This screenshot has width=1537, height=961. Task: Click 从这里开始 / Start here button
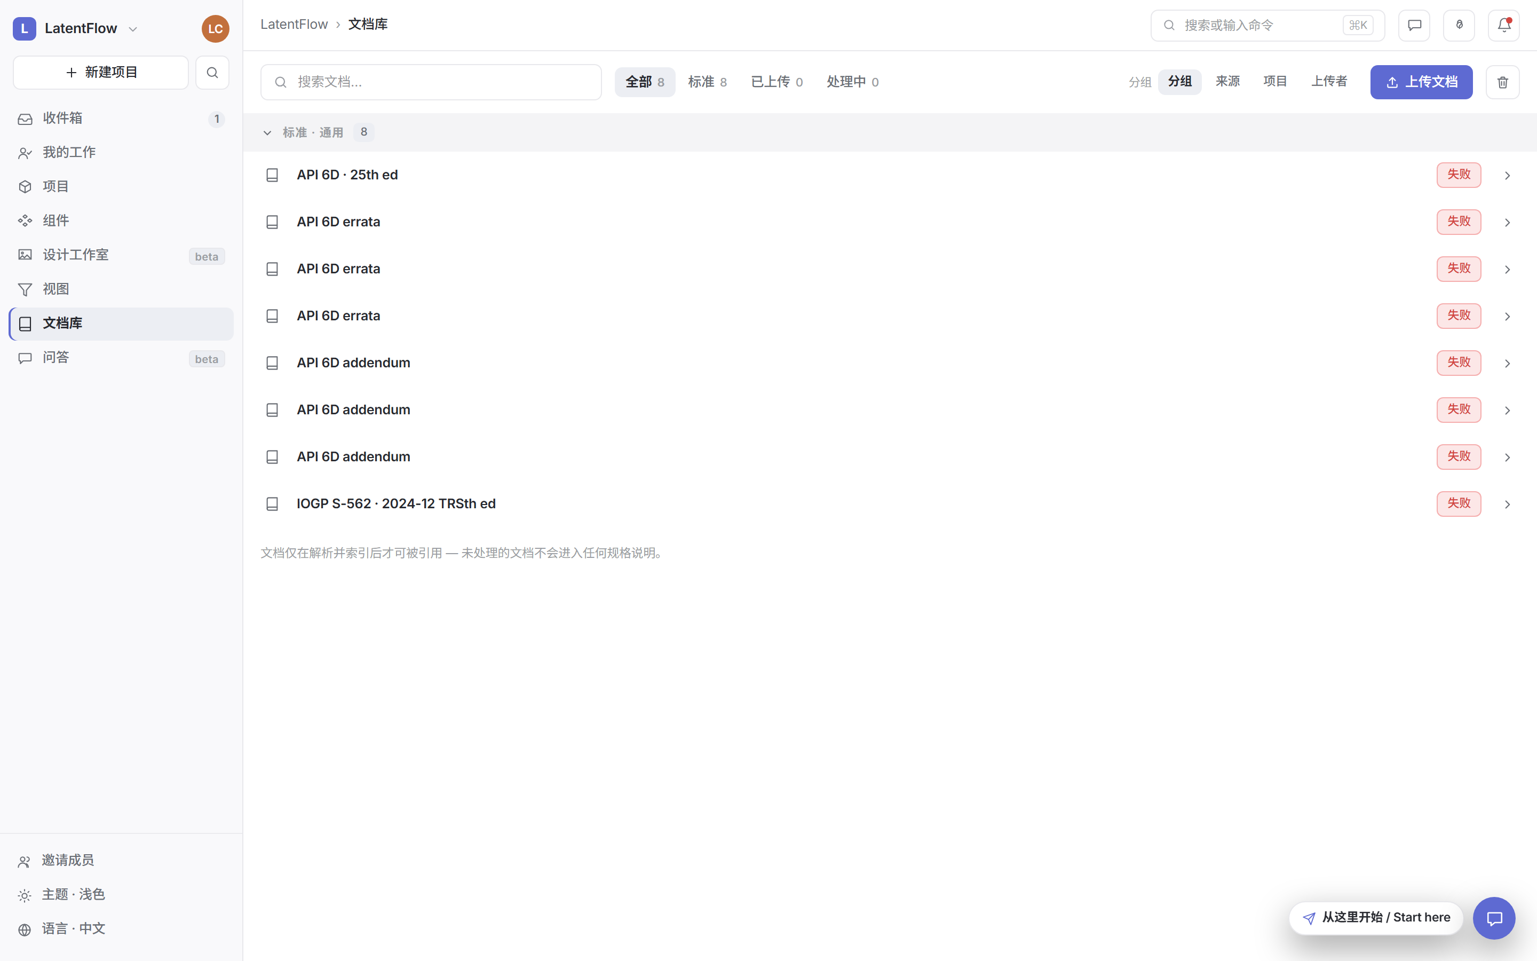click(x=1376, y=918)
